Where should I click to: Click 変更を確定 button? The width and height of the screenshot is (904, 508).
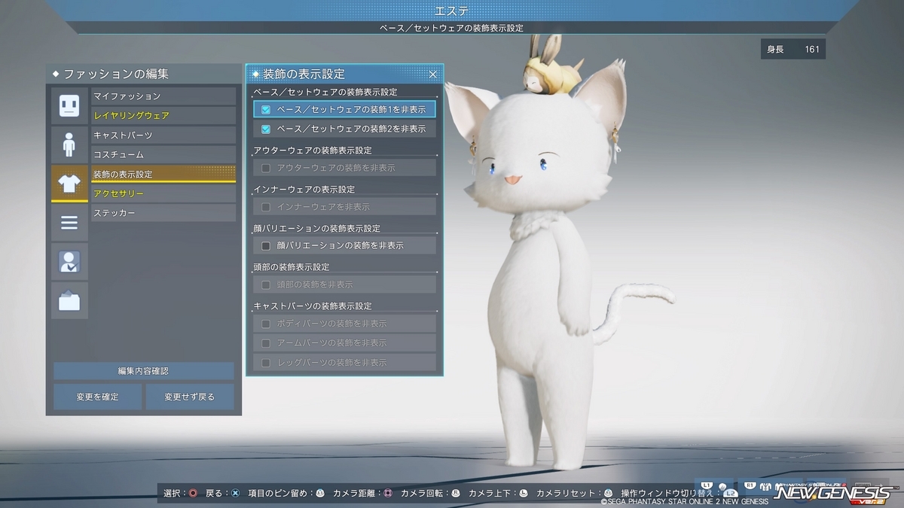[x=97, y=397]
